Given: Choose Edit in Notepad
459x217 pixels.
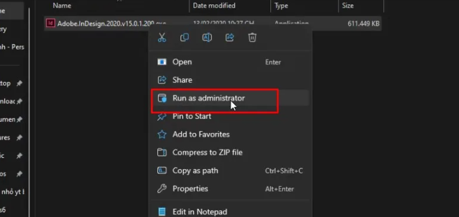Looking at the screenshot, I should [199, 212].
